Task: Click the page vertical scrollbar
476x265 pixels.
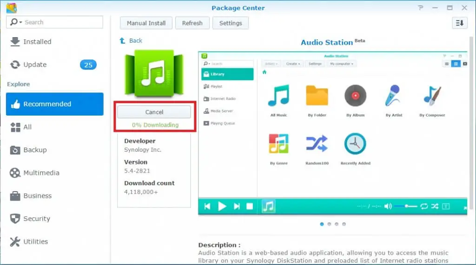Action: (471, 123)
